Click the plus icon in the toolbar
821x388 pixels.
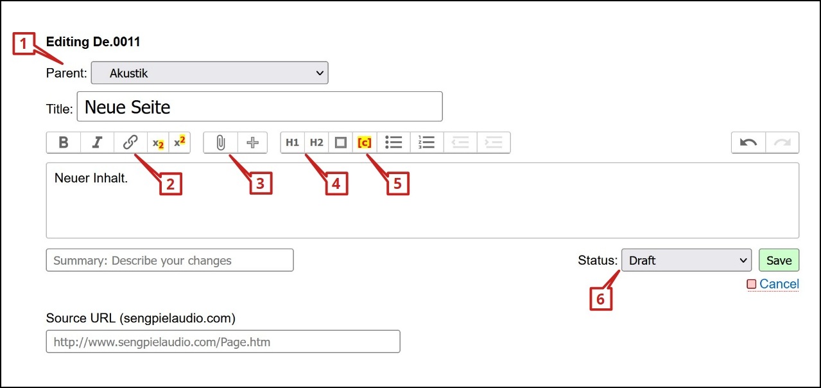click(x=252, y=143)
